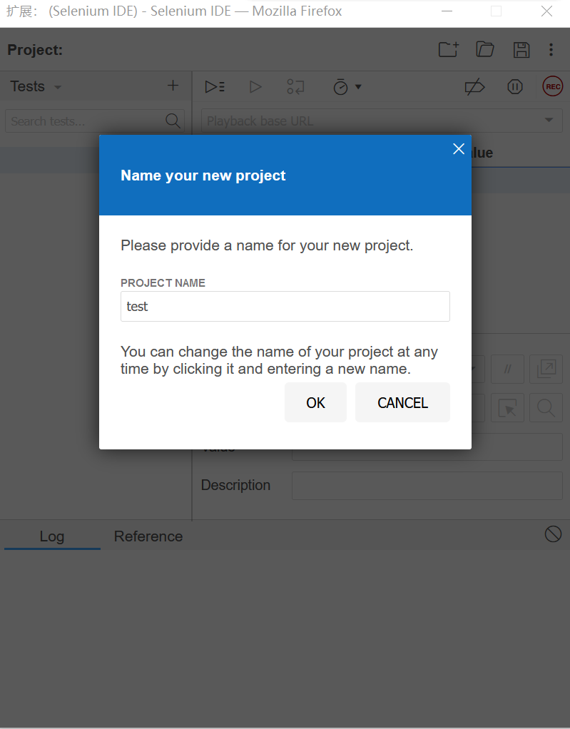
Task: Run current test play button
Action: (255, 86)
